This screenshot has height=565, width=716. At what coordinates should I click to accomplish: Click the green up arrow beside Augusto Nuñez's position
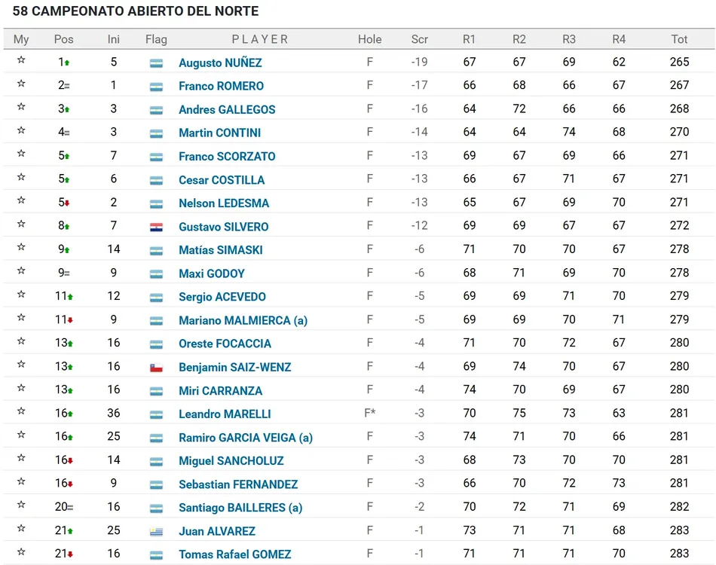[67, 63]
